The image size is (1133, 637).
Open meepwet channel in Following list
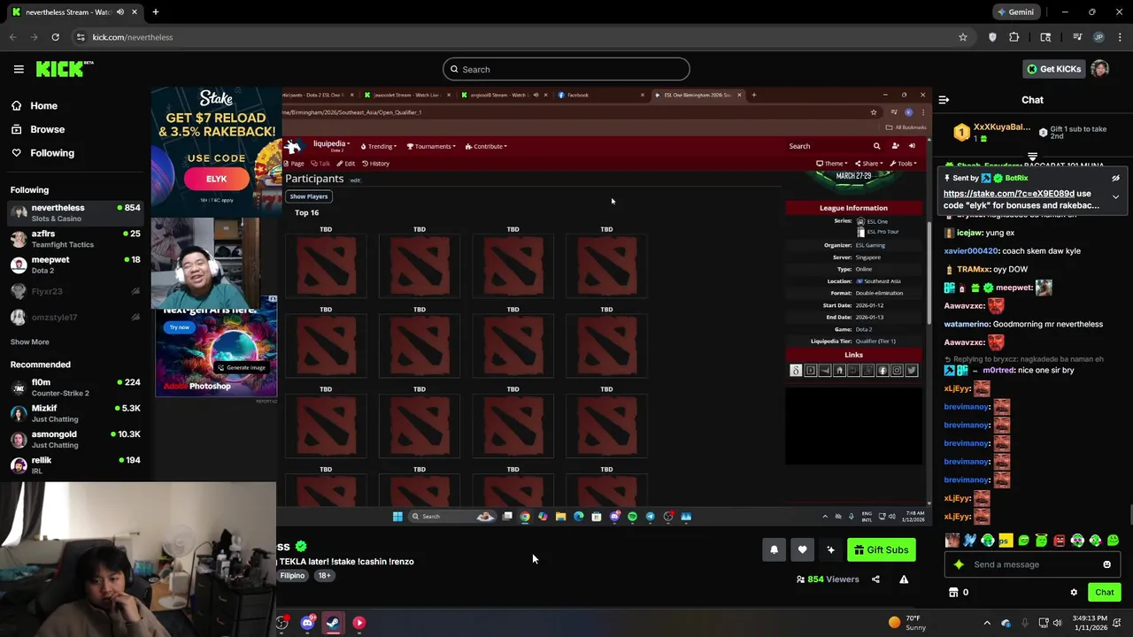(74, 265)
